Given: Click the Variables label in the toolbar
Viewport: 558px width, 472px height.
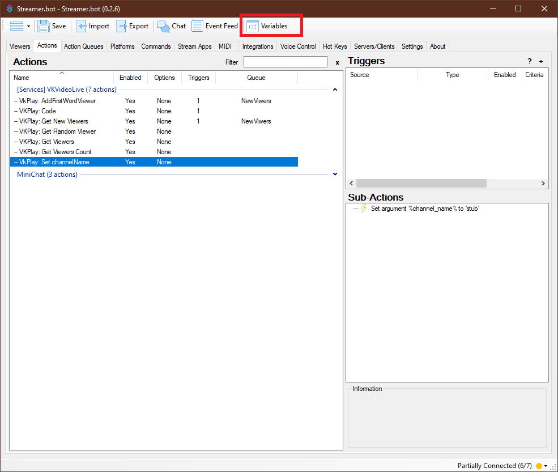Looking at the screenshot, I should (274, 26).
